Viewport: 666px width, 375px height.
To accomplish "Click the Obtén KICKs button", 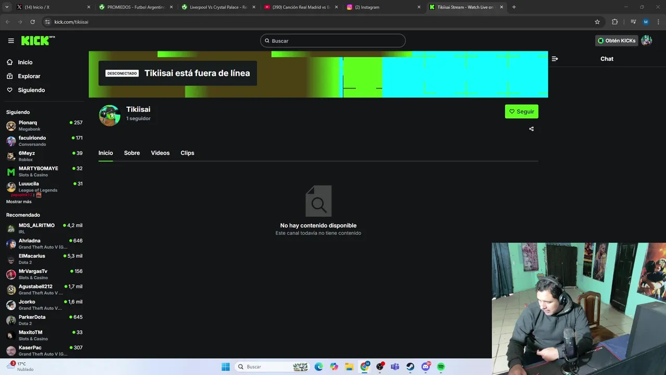I will pos(617,41).
